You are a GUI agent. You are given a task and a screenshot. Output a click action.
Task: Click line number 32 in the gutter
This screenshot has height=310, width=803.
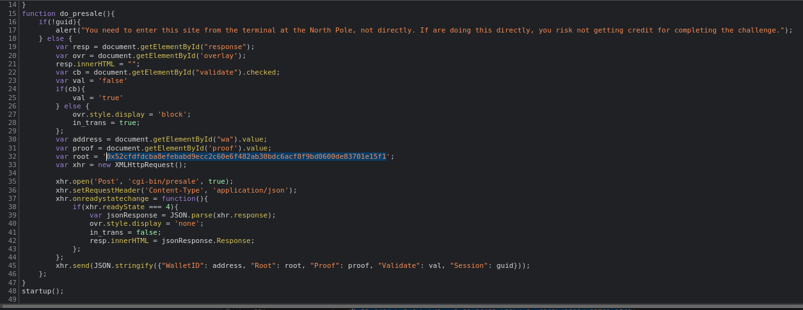click(12, 156)
